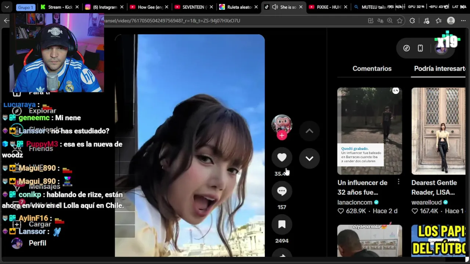
Task: Switch to the Podría interesarte tab
Action: pyautogui.click(x=440, y=69)
